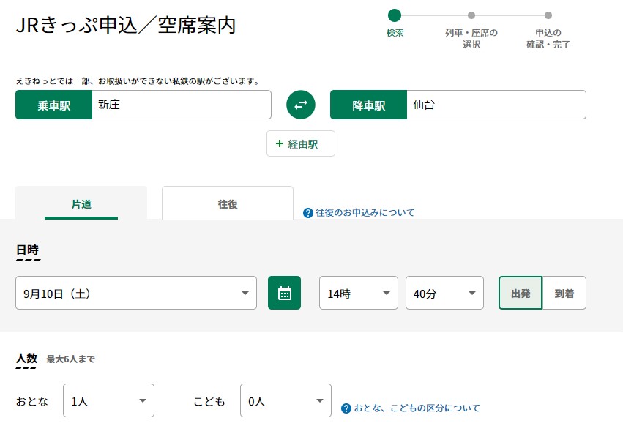Swap boarding and destination stations icon

click(301, 105)
